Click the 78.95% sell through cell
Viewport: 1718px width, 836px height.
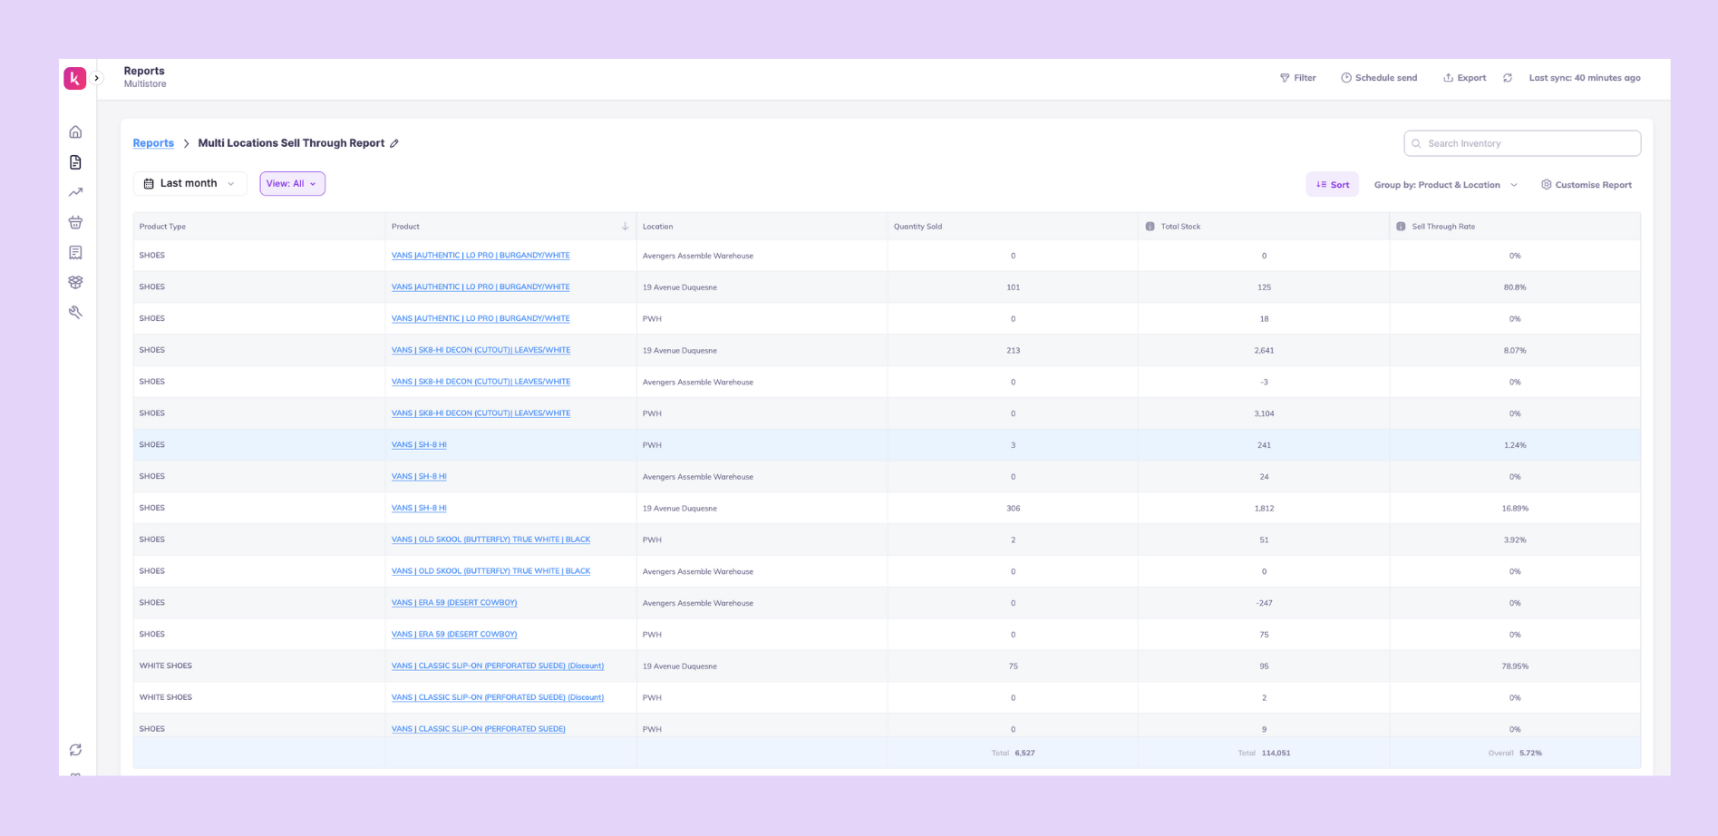click(1515, 666)
